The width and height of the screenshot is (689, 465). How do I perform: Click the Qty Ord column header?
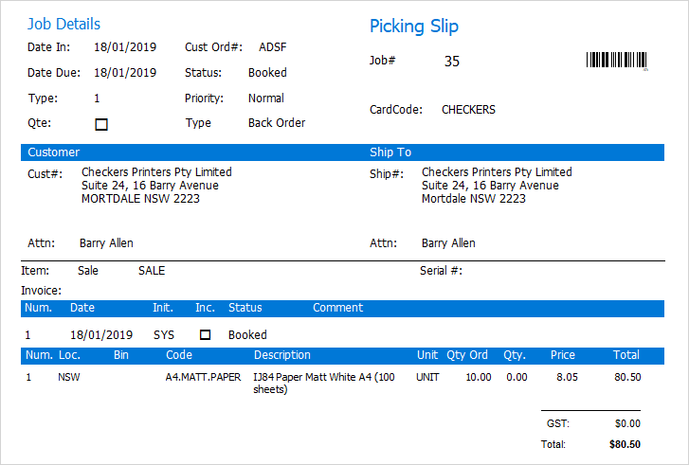[x=467, y=355]
